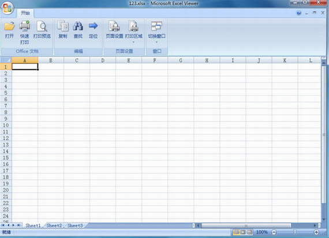Switch to the Sheet1 tab
The width and height of the screenshot is (329, 238).
point(33,225)
